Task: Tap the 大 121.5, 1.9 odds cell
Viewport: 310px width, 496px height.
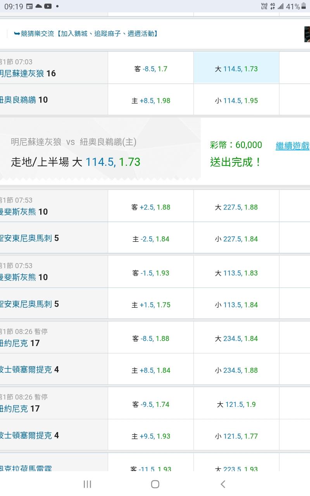Action: [x=236, y=404]
